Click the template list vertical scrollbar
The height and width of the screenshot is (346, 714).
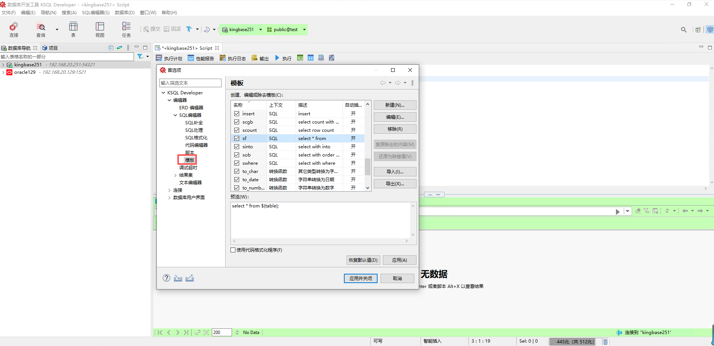coord(367,166)
